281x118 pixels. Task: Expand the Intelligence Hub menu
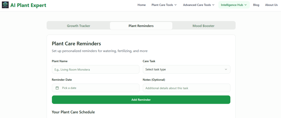click(234, 5)
